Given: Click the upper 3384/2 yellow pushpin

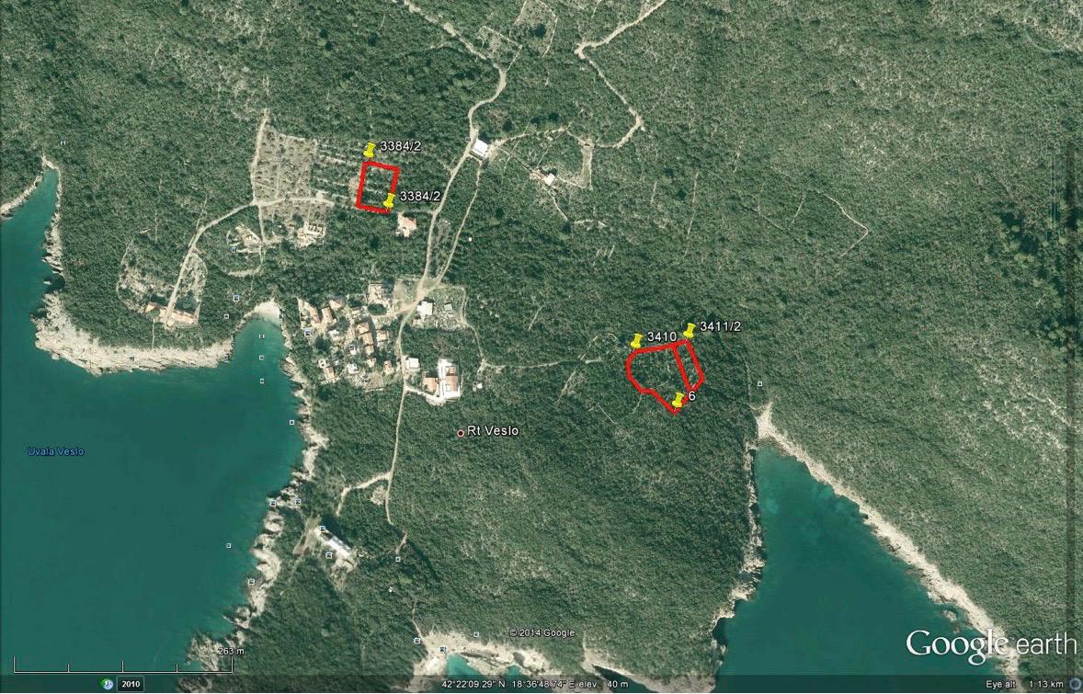Looking at the screenshot, I should (x=370, y=149).
